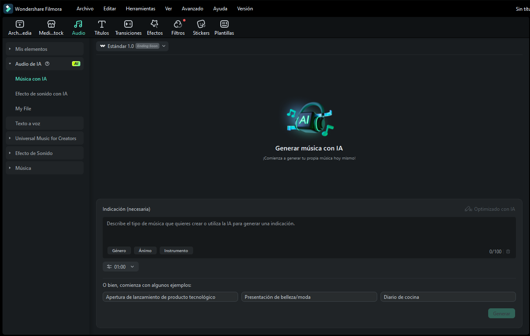Choose the tech product launch opening example
Image resolution: width=530 pixels, height=336 pixels.
pyautogui.click(x=170, y=297)
